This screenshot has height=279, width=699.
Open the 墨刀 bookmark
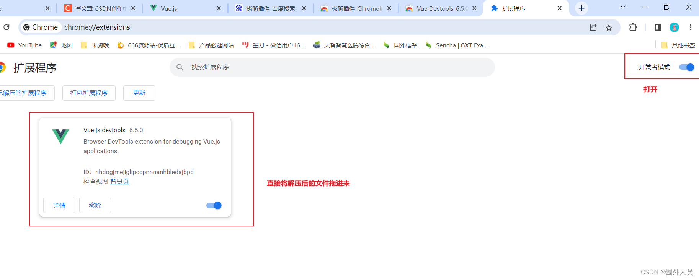(x=273, y=45)
